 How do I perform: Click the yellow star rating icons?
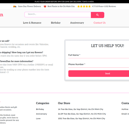pyautogui.click(x=84, y=6)
